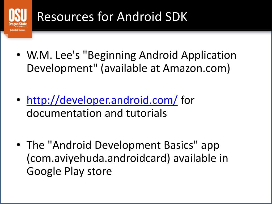
Task: Click the package name "(com.aviyehuda.androidcard)"
Action: pos(98,158)
